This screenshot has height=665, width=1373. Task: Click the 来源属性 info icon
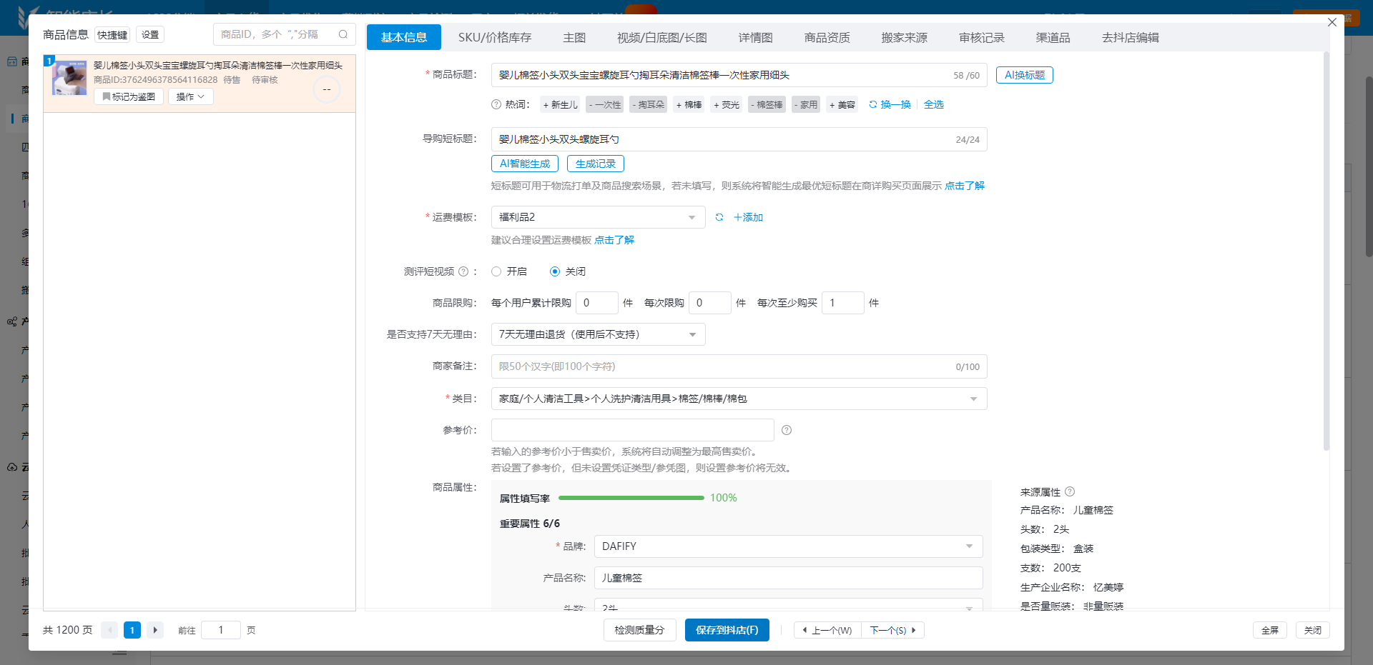click(1070, 491)
